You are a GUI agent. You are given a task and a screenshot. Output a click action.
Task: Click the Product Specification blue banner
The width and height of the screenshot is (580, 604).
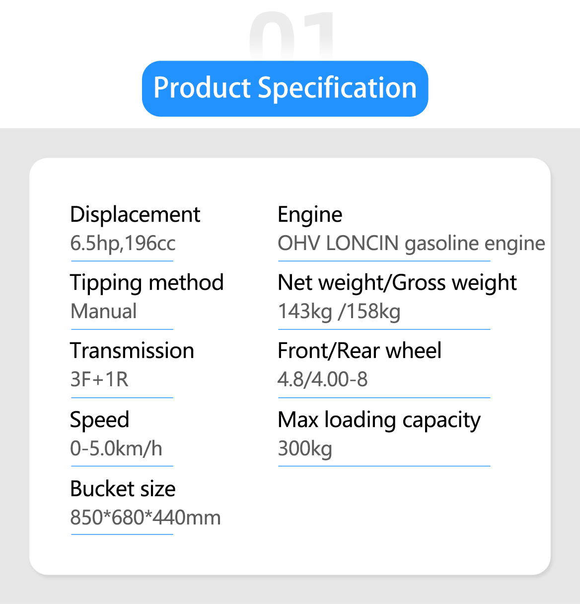[x=285, y=88]
